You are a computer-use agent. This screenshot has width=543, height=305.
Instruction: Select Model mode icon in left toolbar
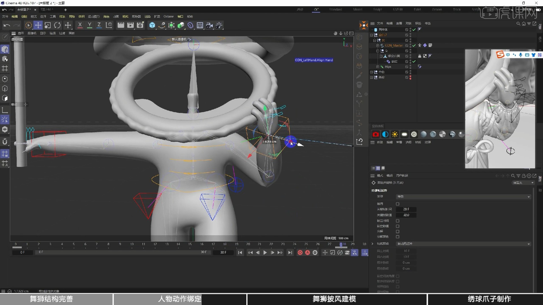5,49
